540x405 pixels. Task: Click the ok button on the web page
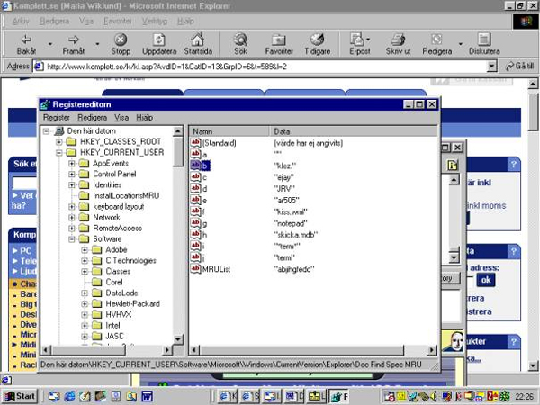click(486, 280)
